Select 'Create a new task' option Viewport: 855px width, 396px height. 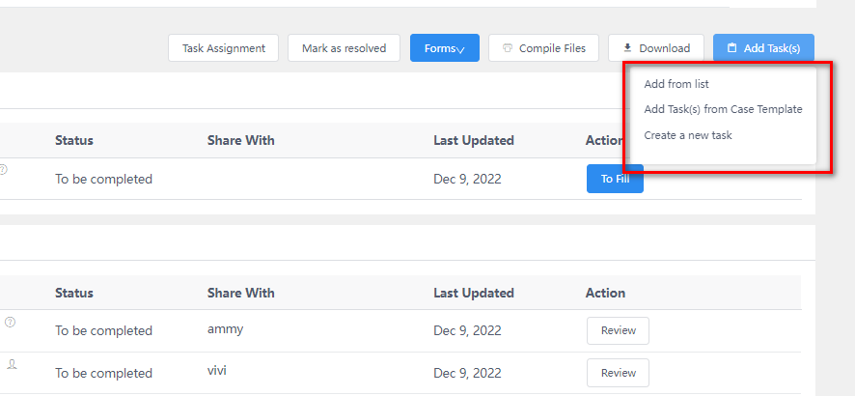(x=688, y=135)
